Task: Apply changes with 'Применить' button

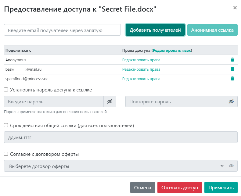Action: click(221, 187)
